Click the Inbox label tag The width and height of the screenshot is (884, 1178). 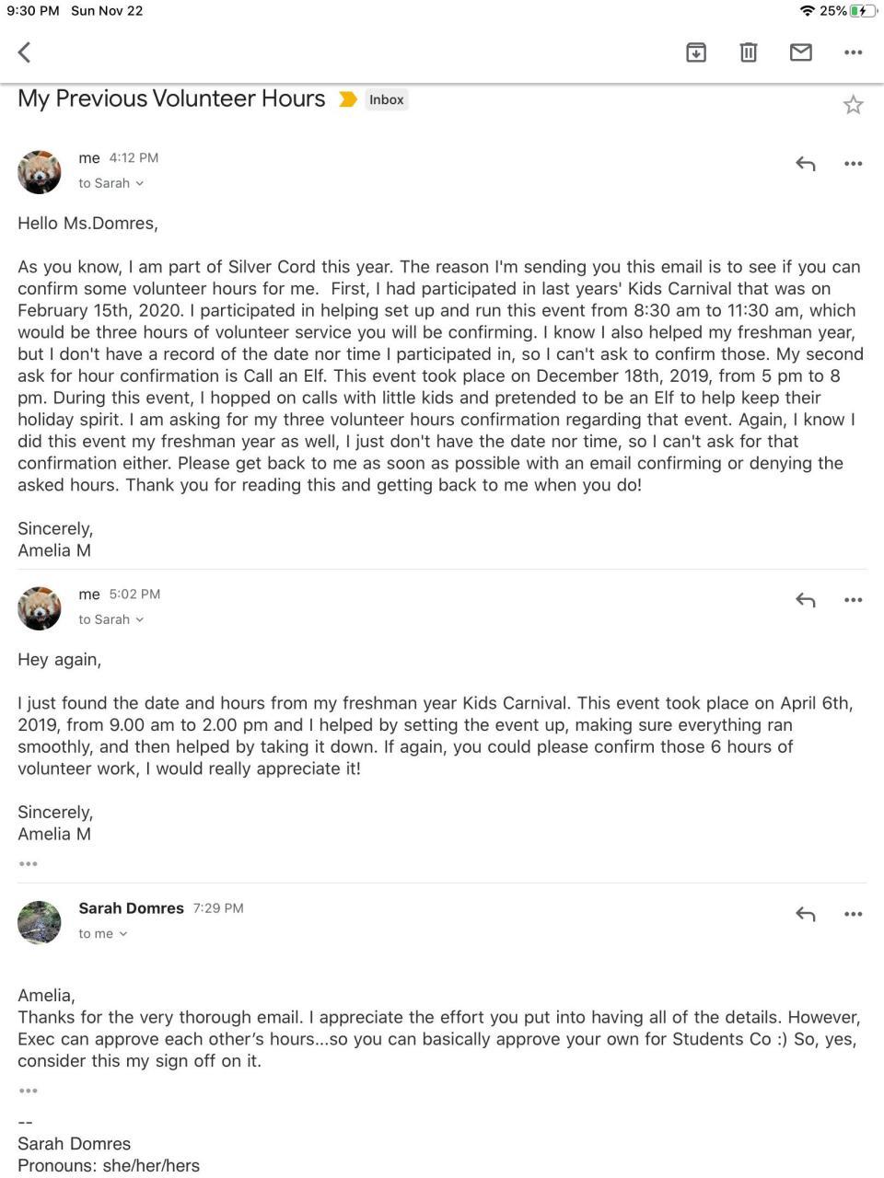coord(387,99)
